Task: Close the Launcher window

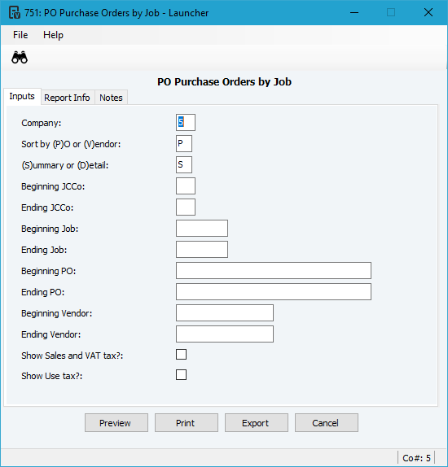Action: click(428, 12)
